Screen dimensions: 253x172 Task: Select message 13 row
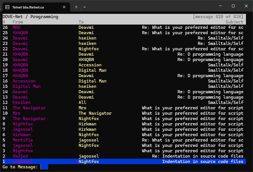(x=124, y=97)
